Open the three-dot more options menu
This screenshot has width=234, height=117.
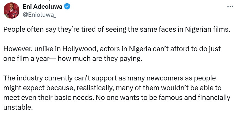(x=230, y=6)
